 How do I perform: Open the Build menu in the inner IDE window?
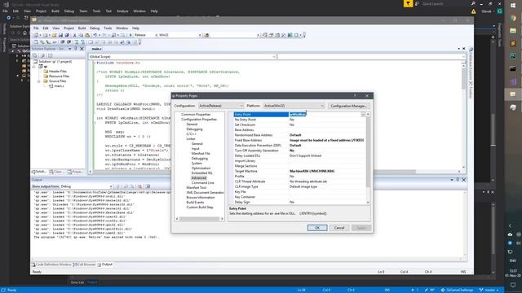[82, 28]
